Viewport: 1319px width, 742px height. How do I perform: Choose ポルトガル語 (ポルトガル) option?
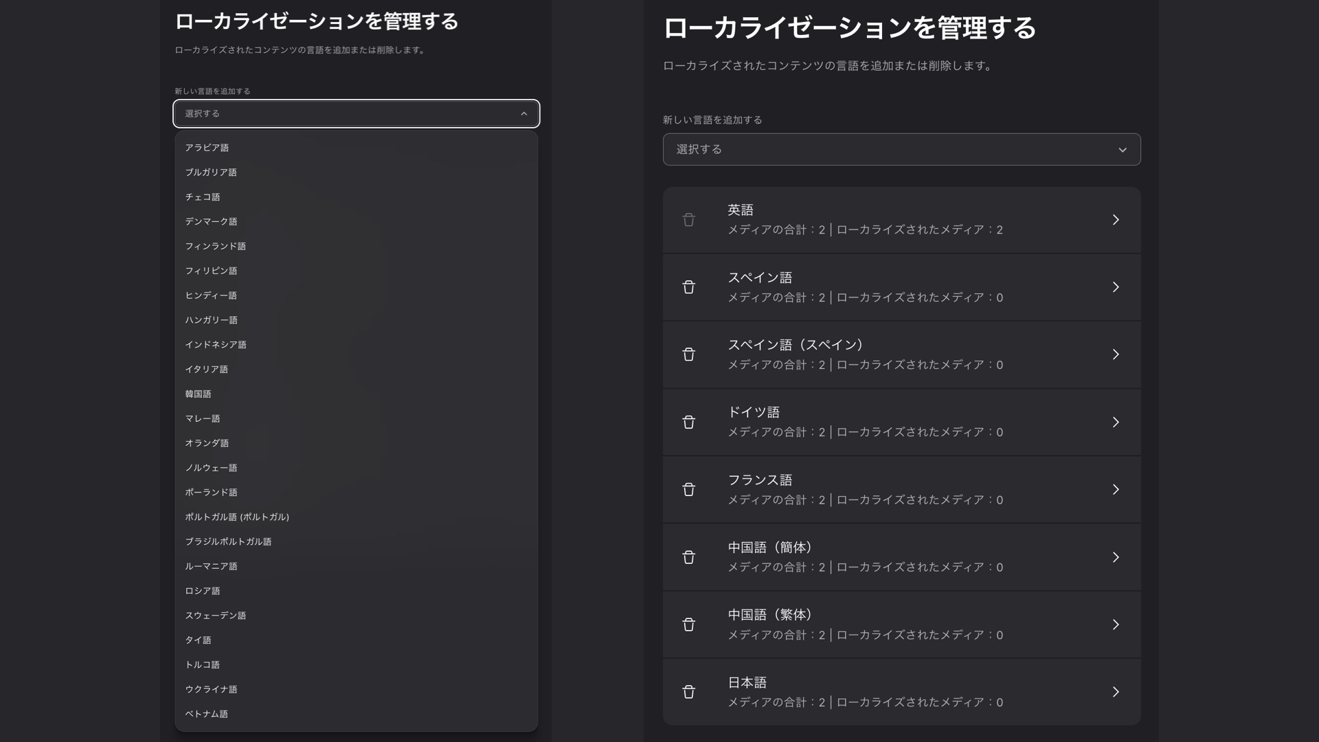point(237,517)
